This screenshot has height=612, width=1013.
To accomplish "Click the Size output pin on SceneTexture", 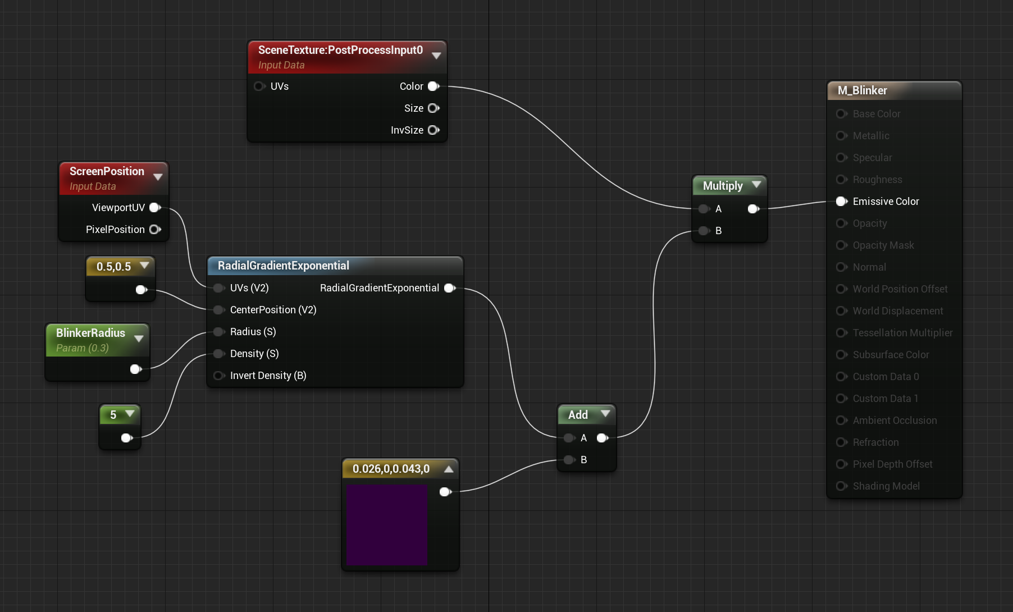I will click(433, 108).
